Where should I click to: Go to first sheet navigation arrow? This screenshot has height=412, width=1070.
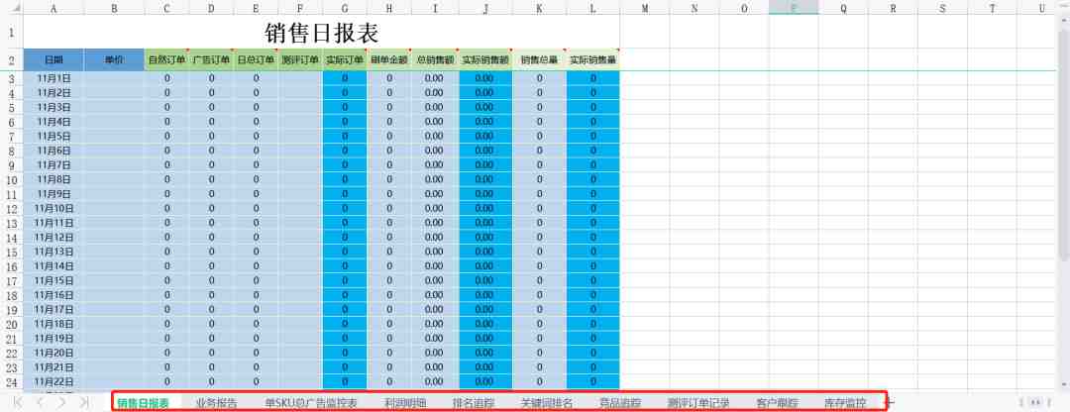(x=18, y=402)
